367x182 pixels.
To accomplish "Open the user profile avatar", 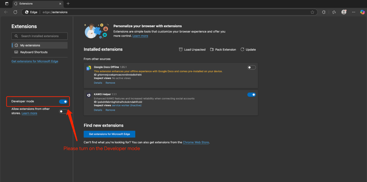I will 344,12.
